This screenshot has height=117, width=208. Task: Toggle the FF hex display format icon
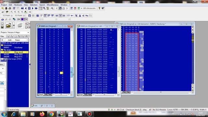60,16
